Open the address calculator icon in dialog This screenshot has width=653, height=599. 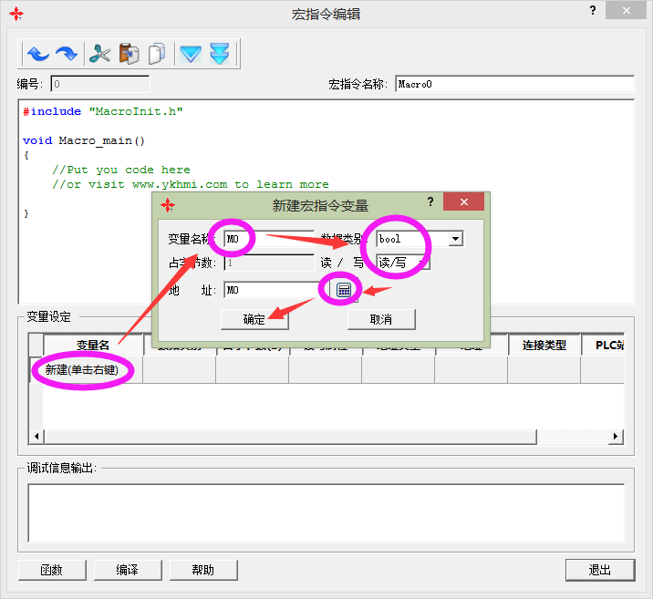(x=344, y=290)
